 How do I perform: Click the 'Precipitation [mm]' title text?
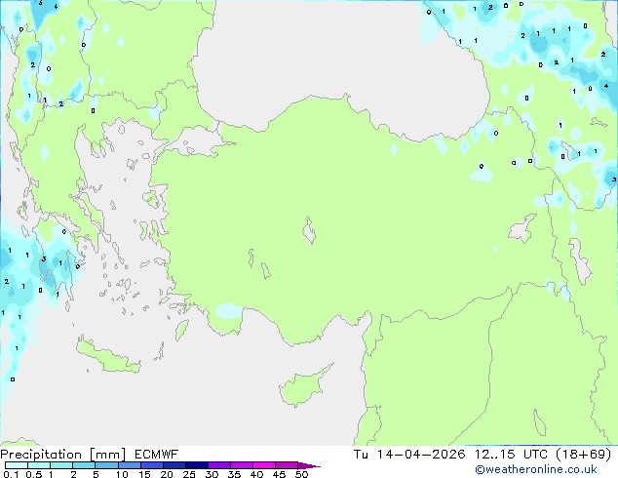[x=62, y=455]
